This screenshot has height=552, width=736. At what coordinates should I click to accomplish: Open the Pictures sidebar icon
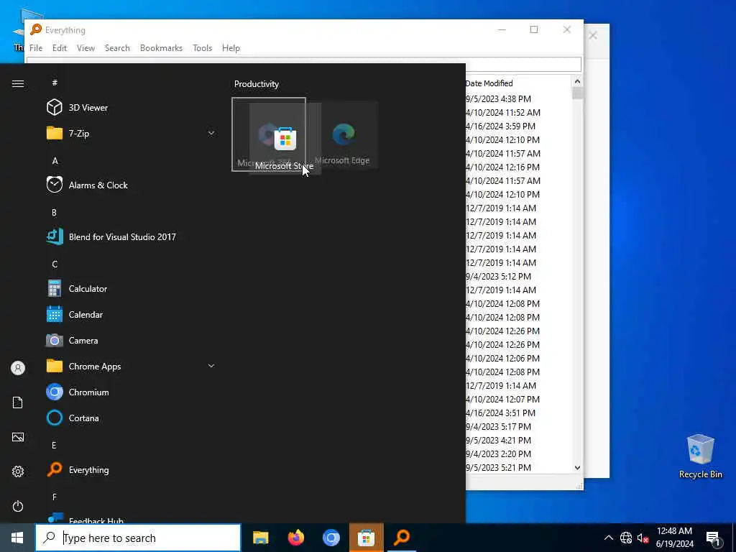click(x=18, y=438)
